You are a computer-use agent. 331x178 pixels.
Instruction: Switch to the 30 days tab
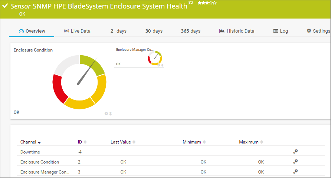pyautogui.click(x=154, y=31)
